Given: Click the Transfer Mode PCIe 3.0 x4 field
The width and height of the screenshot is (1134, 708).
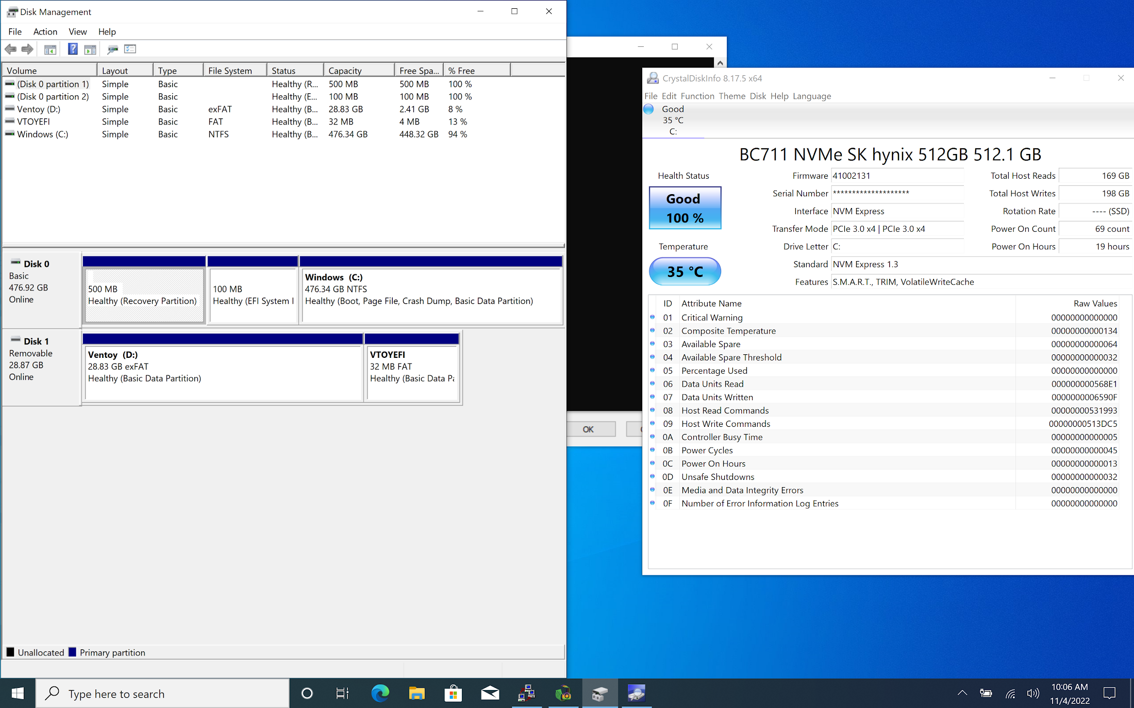Looking at the screenshot, I should click(x=897, y=229).
